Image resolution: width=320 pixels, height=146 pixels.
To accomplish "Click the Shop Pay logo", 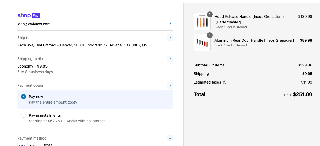I will [x=29, y=15].
